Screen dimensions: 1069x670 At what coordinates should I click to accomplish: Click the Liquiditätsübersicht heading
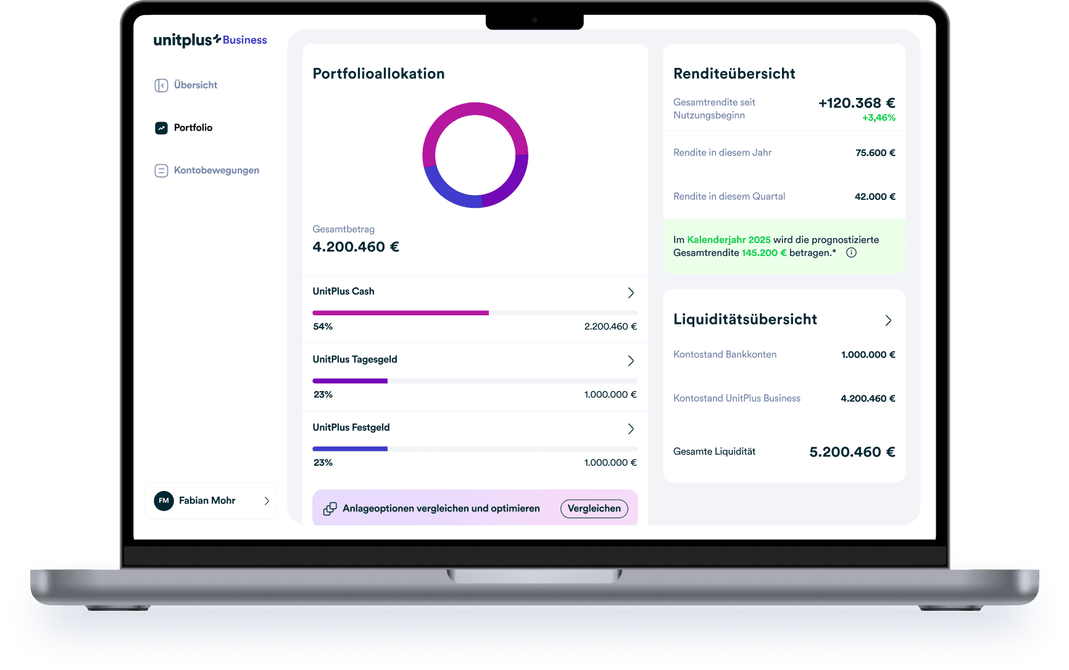[745, 320]
